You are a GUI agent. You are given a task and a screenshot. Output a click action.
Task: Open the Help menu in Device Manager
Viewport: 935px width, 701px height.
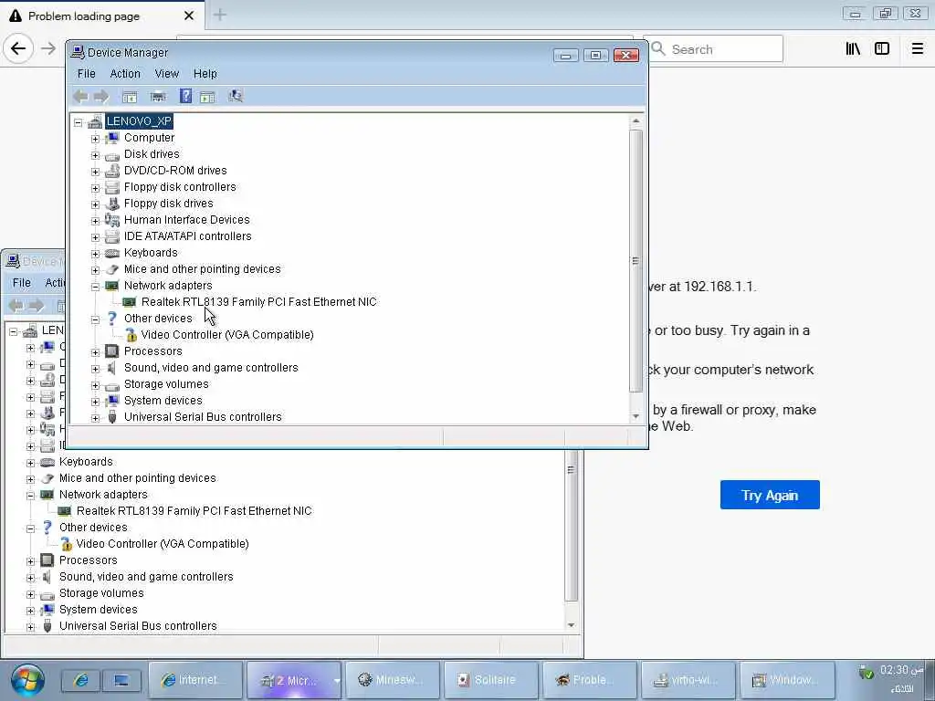coord(205,73)
